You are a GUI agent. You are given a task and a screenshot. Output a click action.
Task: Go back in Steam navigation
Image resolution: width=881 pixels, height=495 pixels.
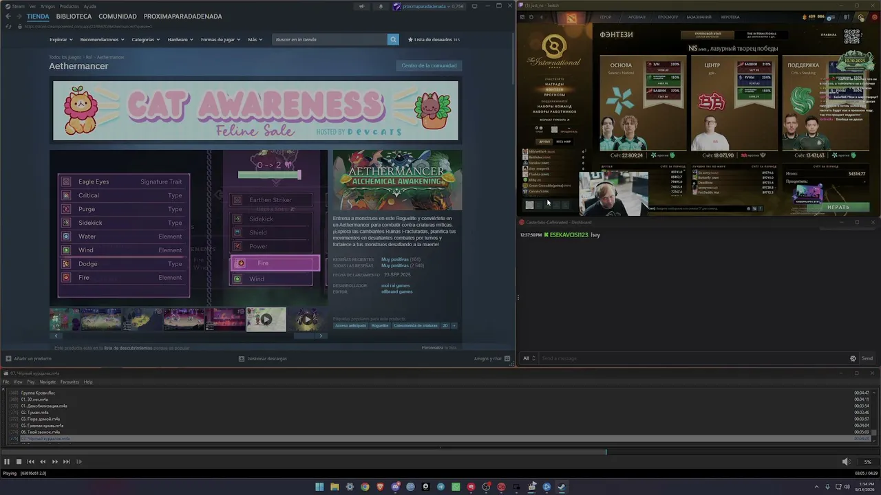click(8, 16)
